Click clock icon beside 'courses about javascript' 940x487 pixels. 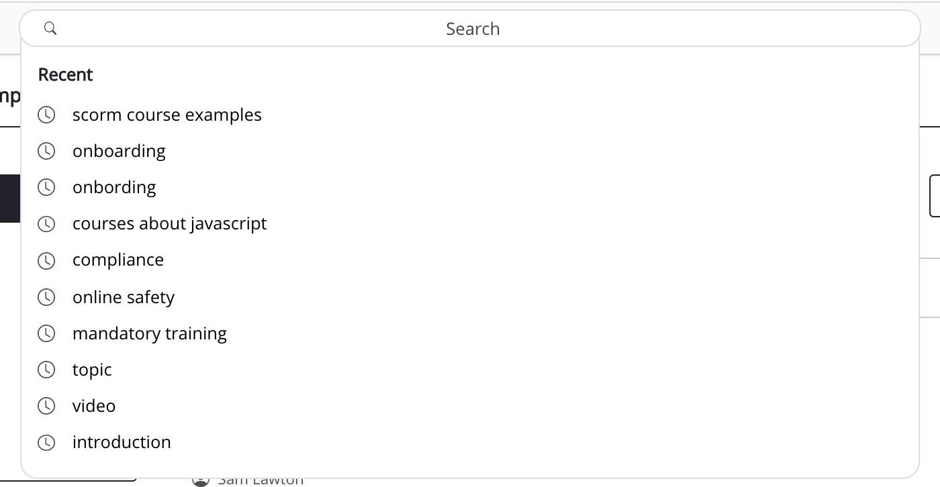coord(46,223)
